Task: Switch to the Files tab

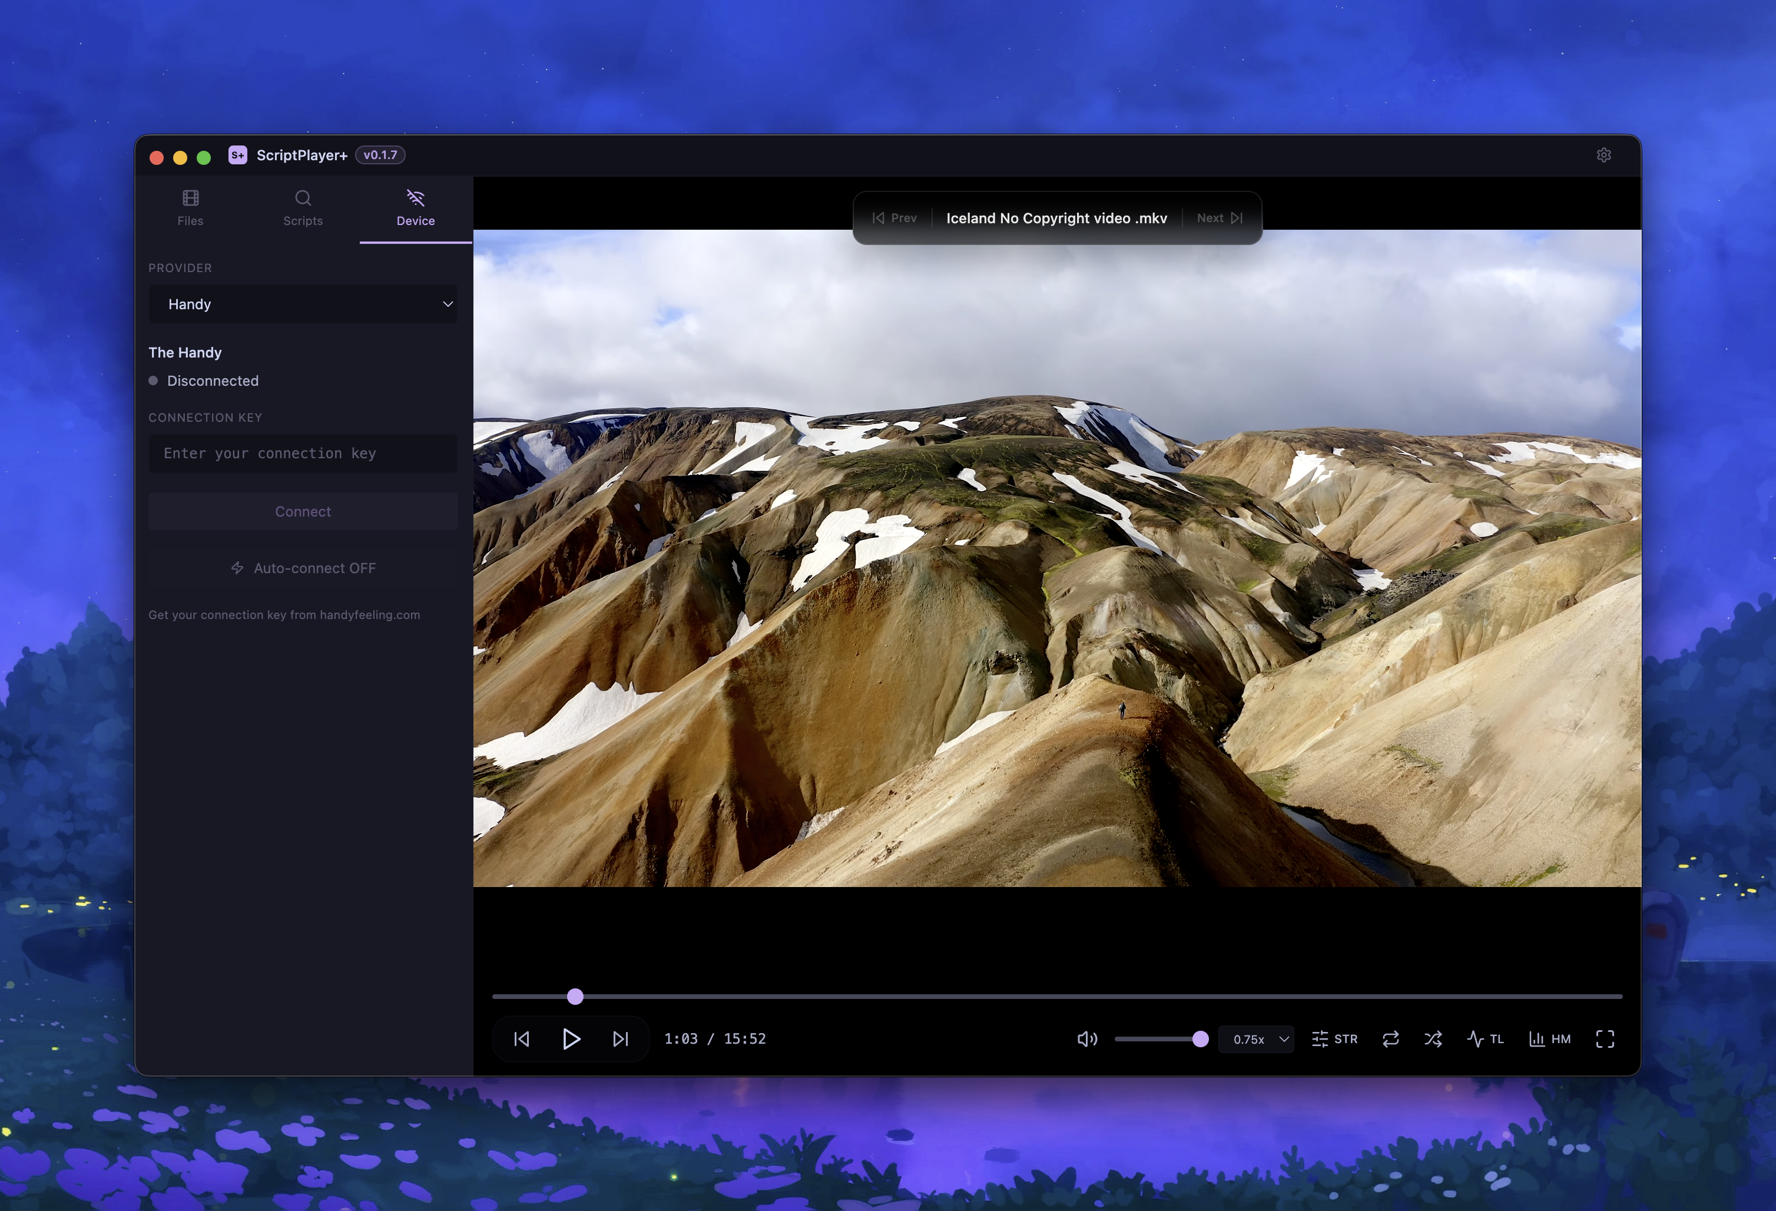Action: pyautogui.click(x=190, y=208)
